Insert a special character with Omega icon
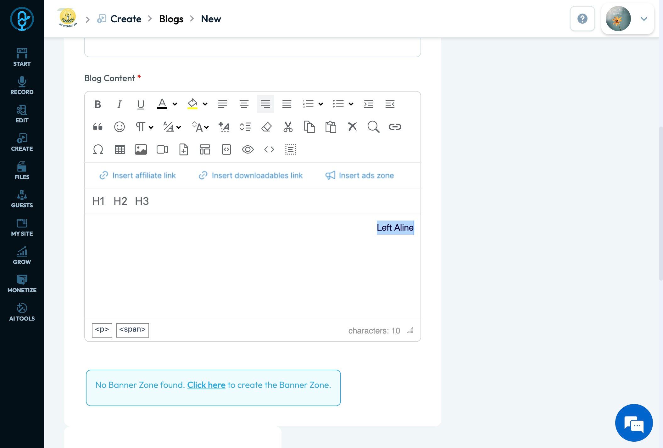The image size is (663, 448). coord(98,149)
